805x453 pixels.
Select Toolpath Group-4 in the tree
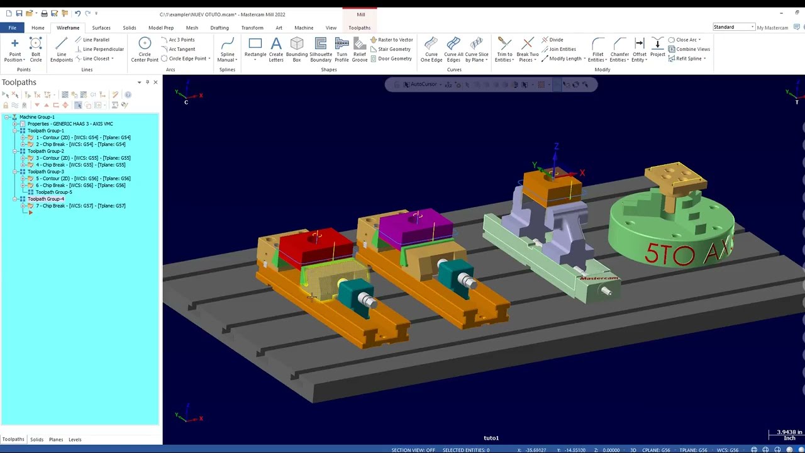coord(46,199)
